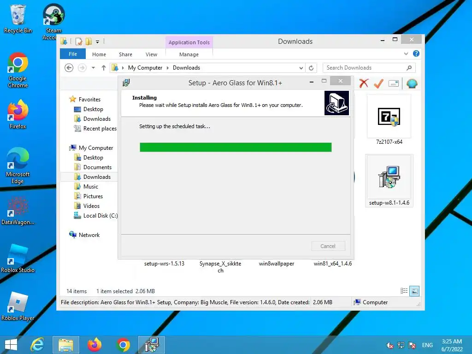Image resolution: width=472 pixels, height=354 pixels.
Task: Open Roblox Player desktop shortcut
Action: pos(18,307)
